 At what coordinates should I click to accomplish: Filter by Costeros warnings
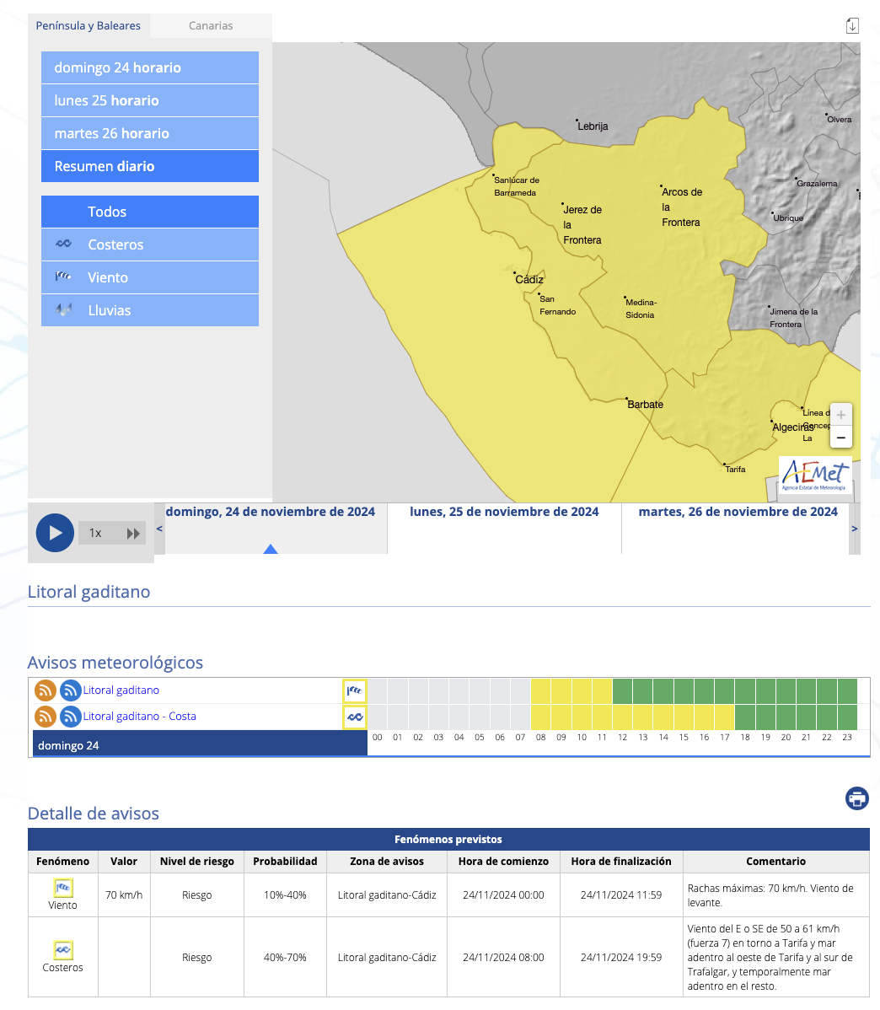coord(150,244)
